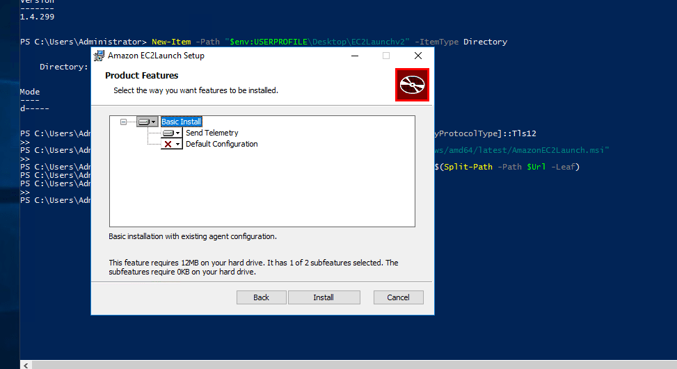Select the Send Telemetry tree item

click(212, 133)
